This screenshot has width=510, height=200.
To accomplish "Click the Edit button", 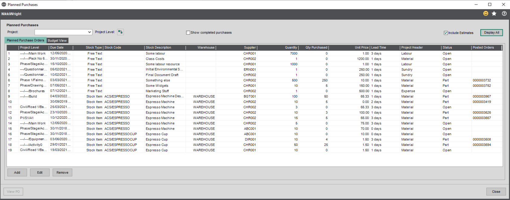I will pyautogui.click(x=40, y=173).
